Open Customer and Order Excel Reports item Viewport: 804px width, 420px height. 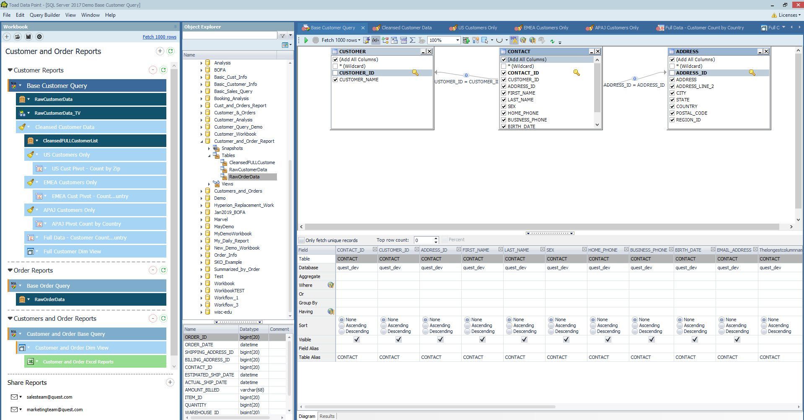tap(96, 362)
